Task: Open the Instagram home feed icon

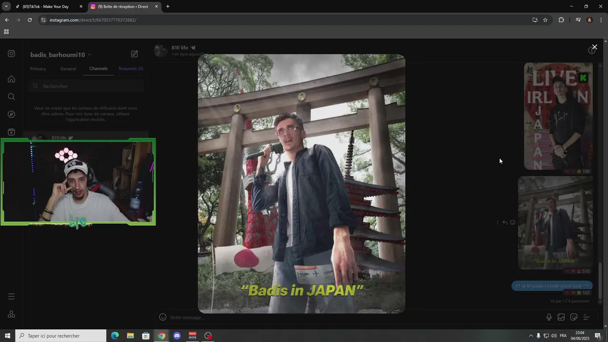Action: (x=11, y=79)
